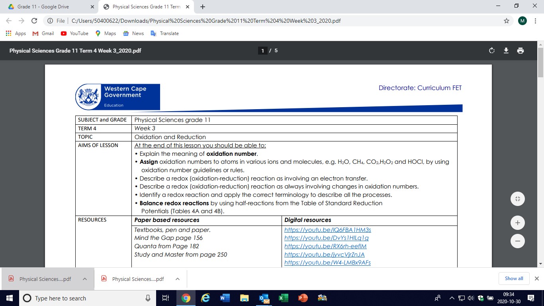Open Outlook from taskbar
Image resolution: width=544 pixels, height=306 pixels.
click(x=264, y=298)
